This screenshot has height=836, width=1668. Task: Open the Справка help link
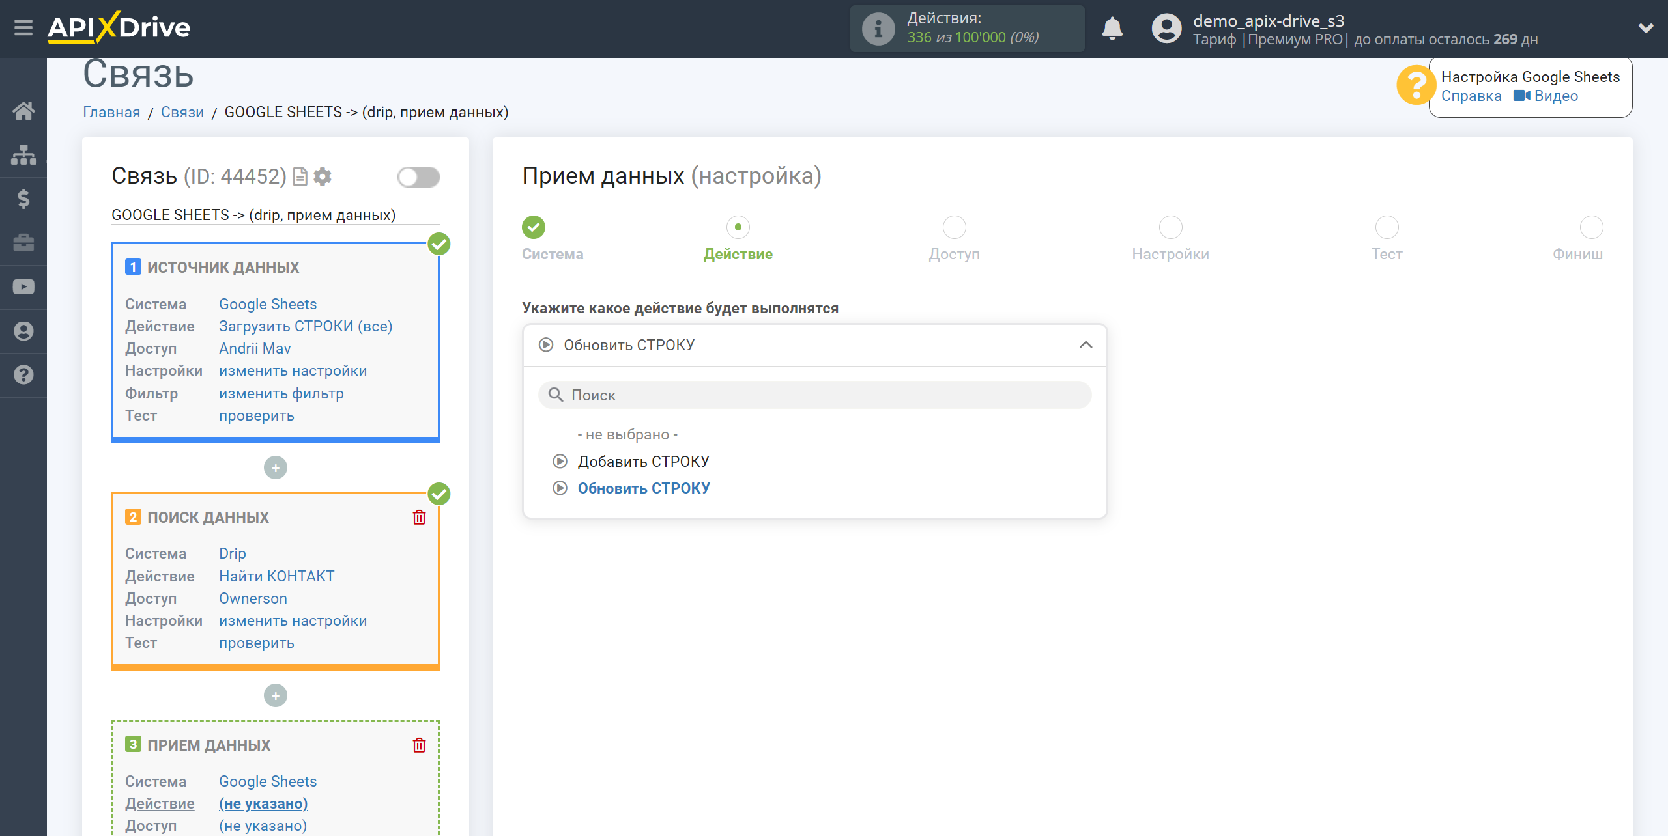tap(1471, 96)
